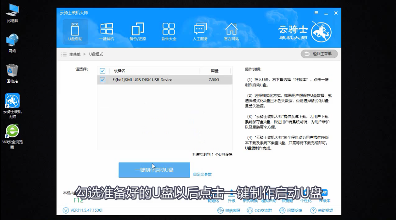Select the E:(hd1)SMI USB DISK USB Device row
This screenshot has width=396, height=220.
(x=164, y=79)
